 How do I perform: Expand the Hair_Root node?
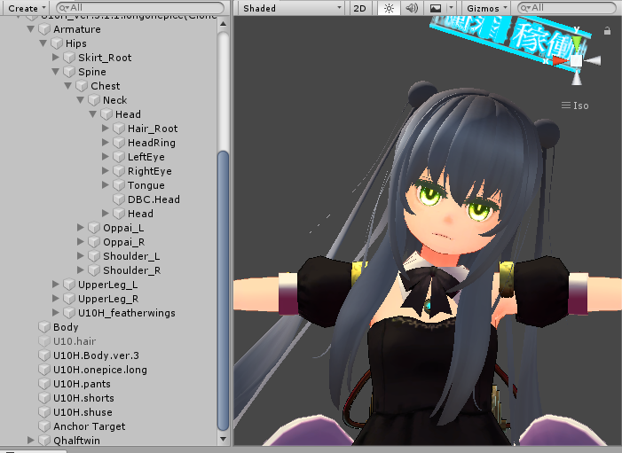[105, 129]
